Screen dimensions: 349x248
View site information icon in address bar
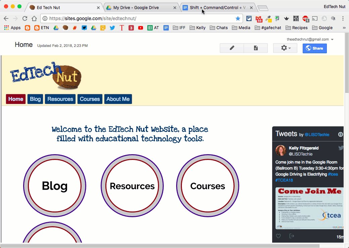tap(45, 18)
